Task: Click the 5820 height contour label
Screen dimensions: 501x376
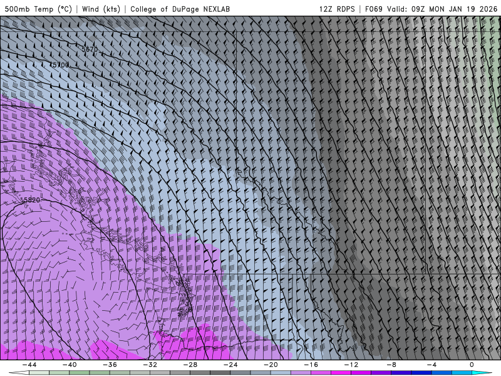Action: pos(32,200)
